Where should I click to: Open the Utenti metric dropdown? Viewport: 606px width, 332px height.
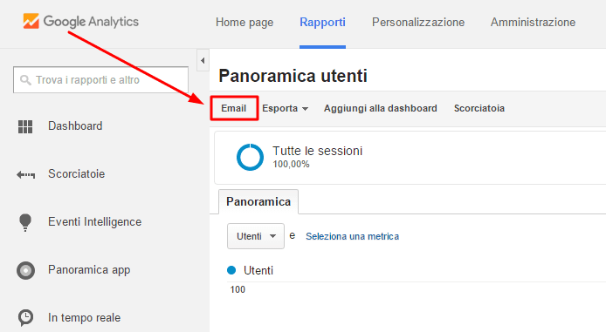click(x=256, y=236)
